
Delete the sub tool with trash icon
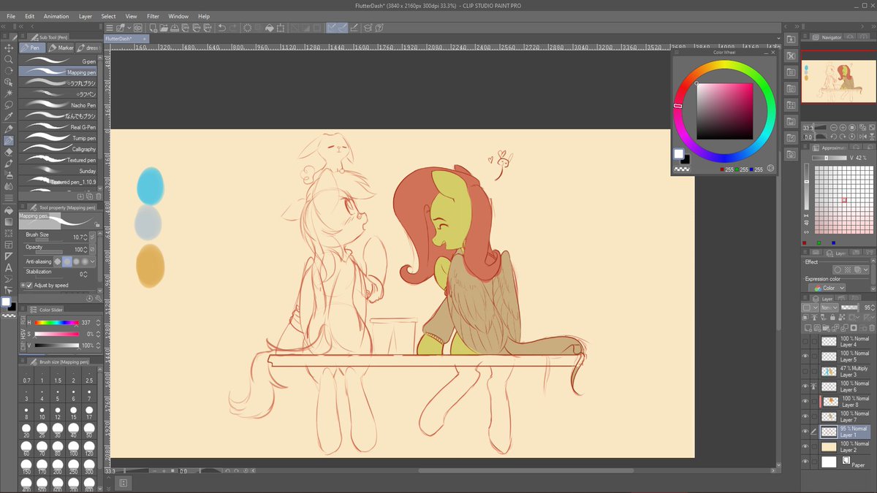click(99, 196)
